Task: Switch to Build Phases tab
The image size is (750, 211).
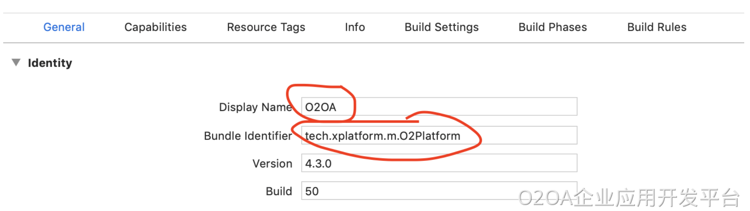Action: pos(552,27)
